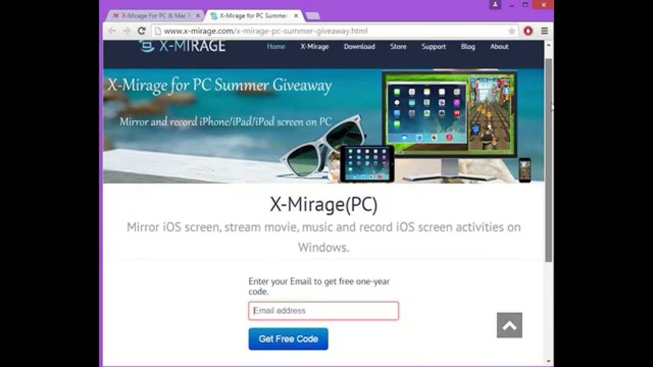Click 'Mirror and record iPhone/iPad/iPod screen on PC'
The width and height of the screenshot is (653, 367).
(x=225, y=122)
